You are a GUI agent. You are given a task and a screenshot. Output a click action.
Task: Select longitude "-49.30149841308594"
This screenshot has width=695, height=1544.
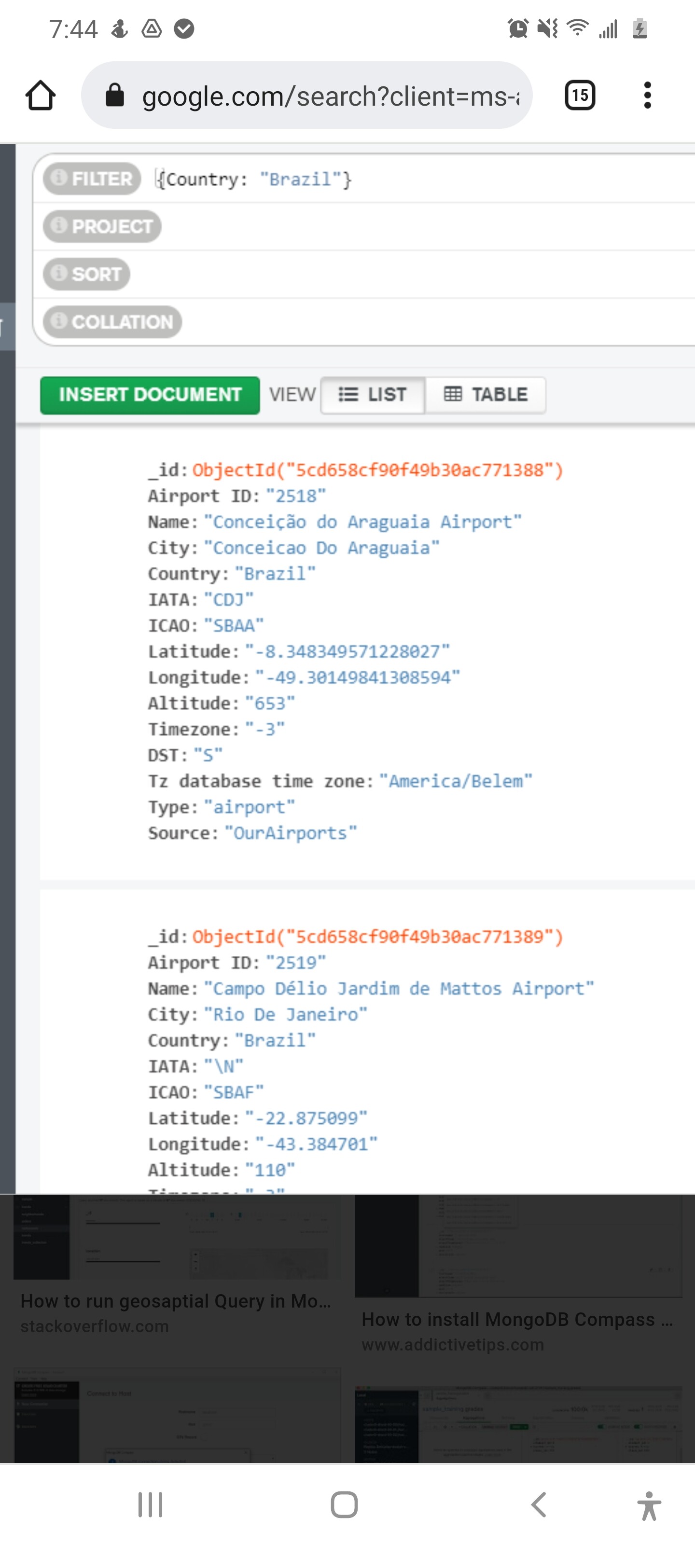click(x=358, y=677)
